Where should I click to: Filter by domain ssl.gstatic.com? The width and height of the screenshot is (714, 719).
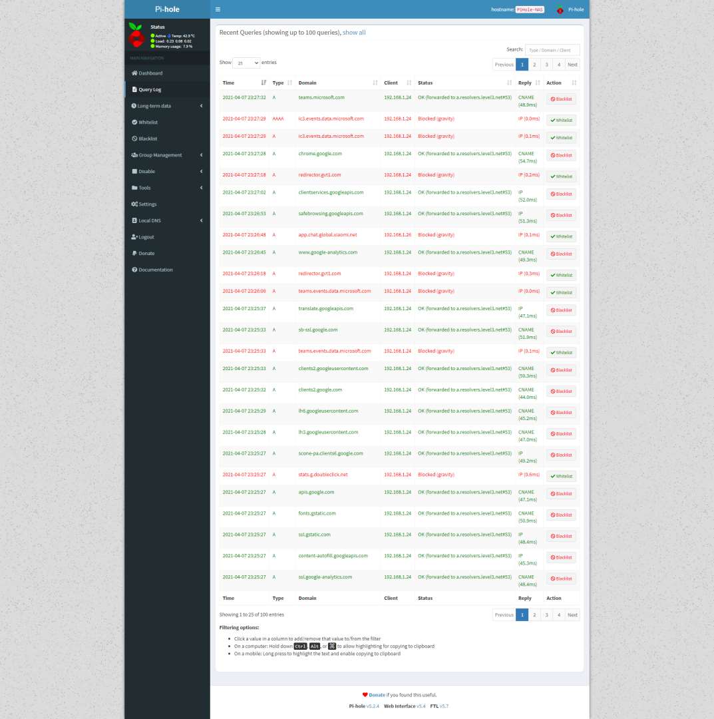(x=314, y=535)
